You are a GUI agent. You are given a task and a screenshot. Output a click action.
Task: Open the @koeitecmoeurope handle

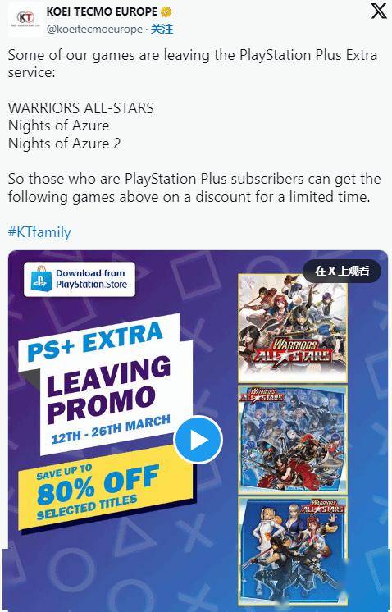94,30
